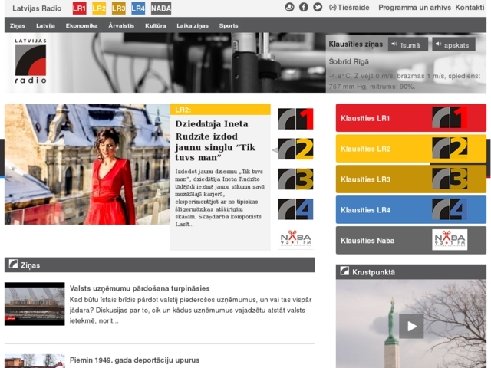Click the Šobrīd Rīgā weather text
491x368 pixels.
click(349, 61)
